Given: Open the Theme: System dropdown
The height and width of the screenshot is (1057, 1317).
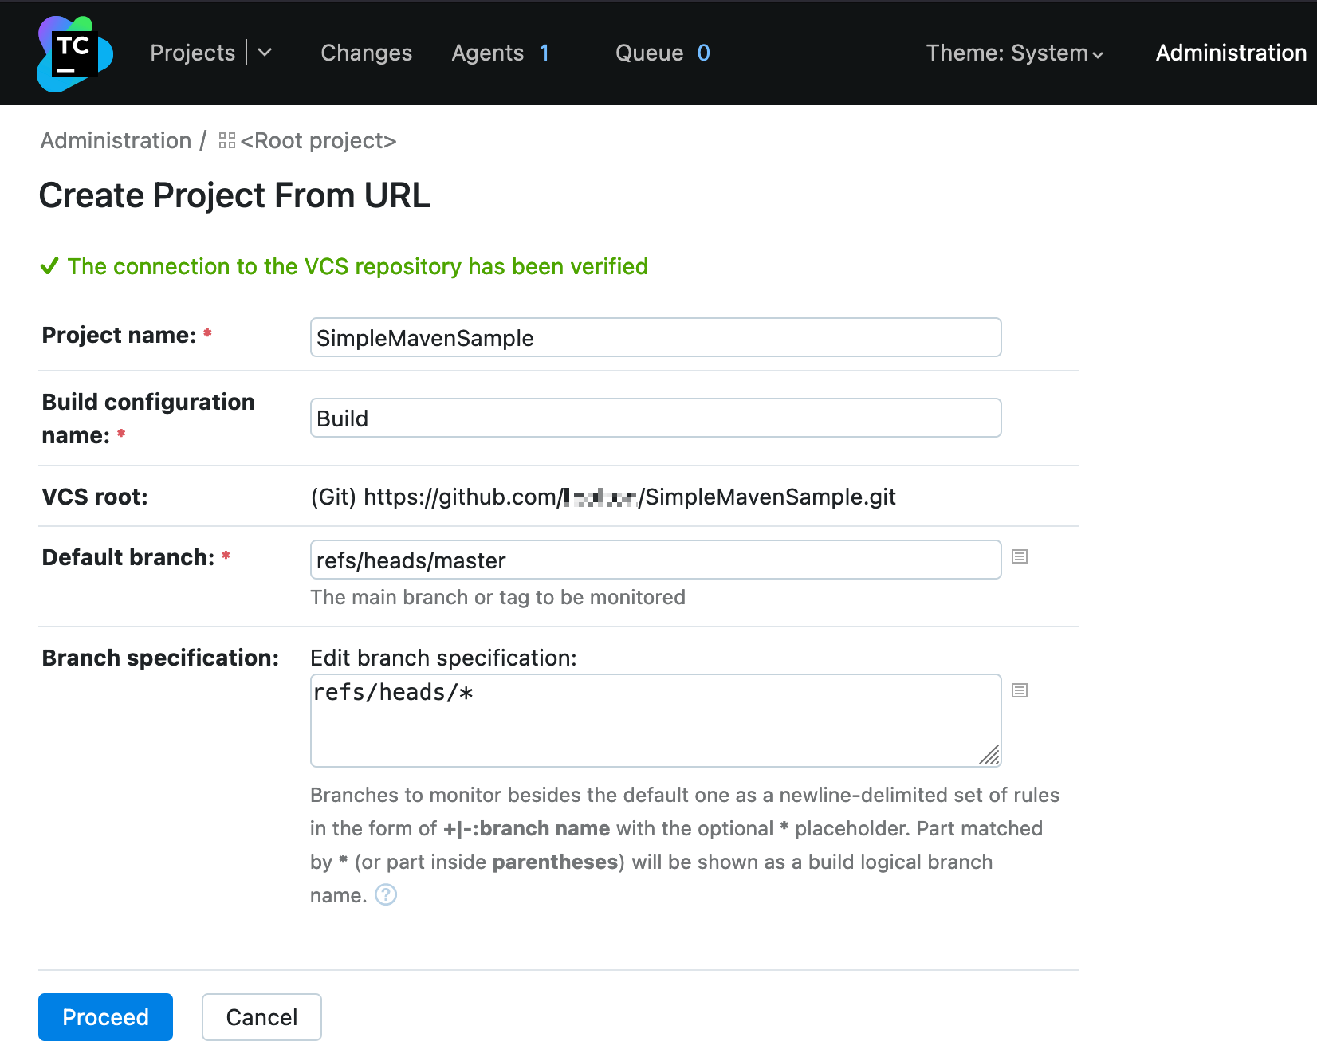Looking at the screenshot, I should [1014, 53].
